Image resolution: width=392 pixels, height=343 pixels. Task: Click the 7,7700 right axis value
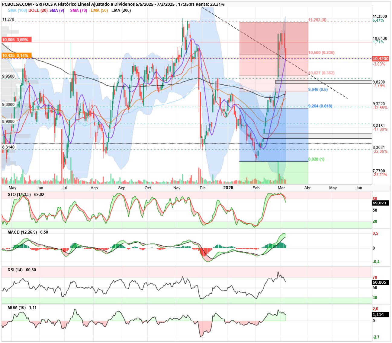point(379,171)
